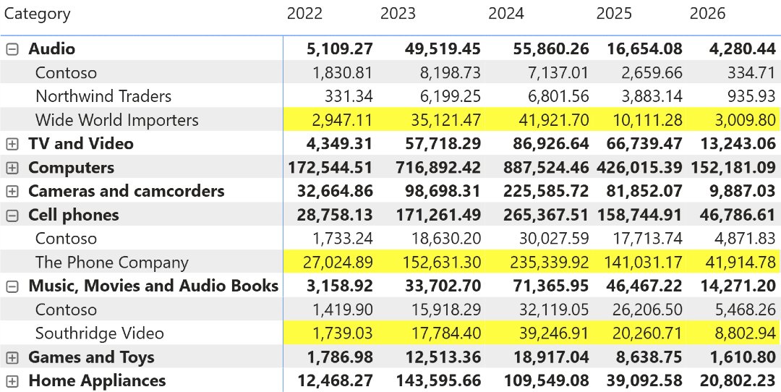Click the 2024 column header

506,14
